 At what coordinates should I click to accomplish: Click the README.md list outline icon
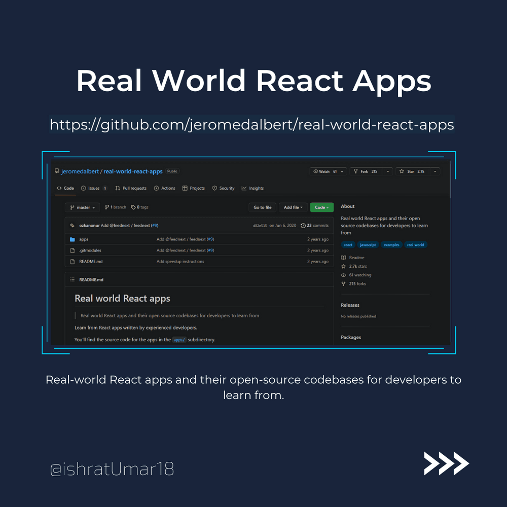coord(72,279)
